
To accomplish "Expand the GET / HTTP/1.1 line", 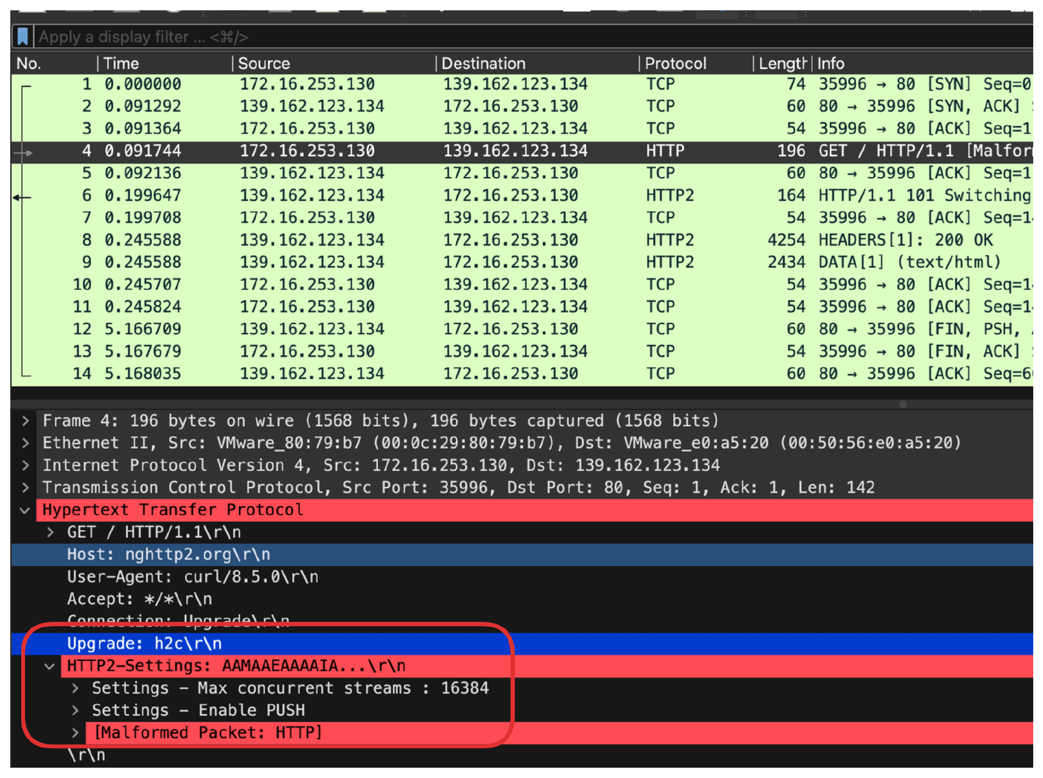I will (x=50, y=532).
